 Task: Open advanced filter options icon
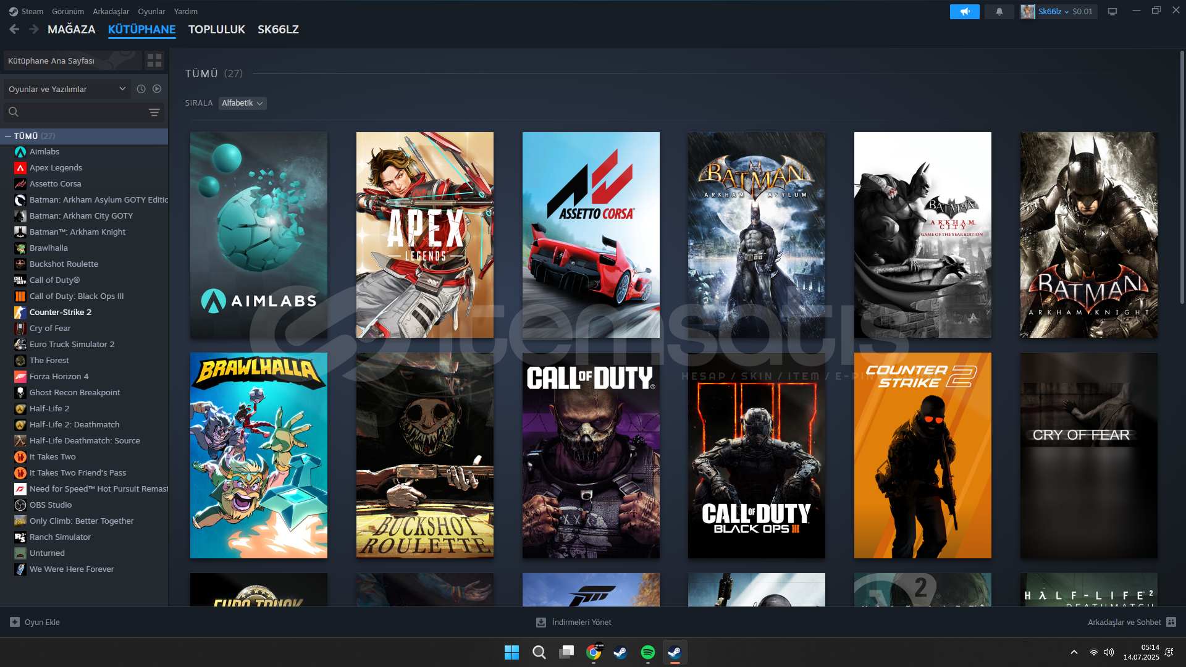(x=154, y=112)
